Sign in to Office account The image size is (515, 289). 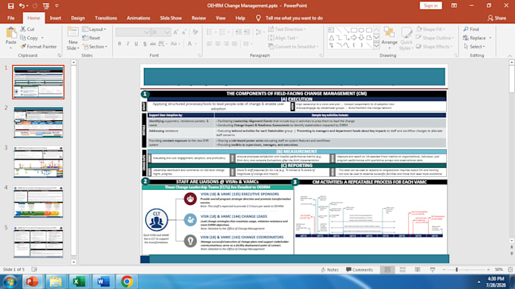[431, 5]
